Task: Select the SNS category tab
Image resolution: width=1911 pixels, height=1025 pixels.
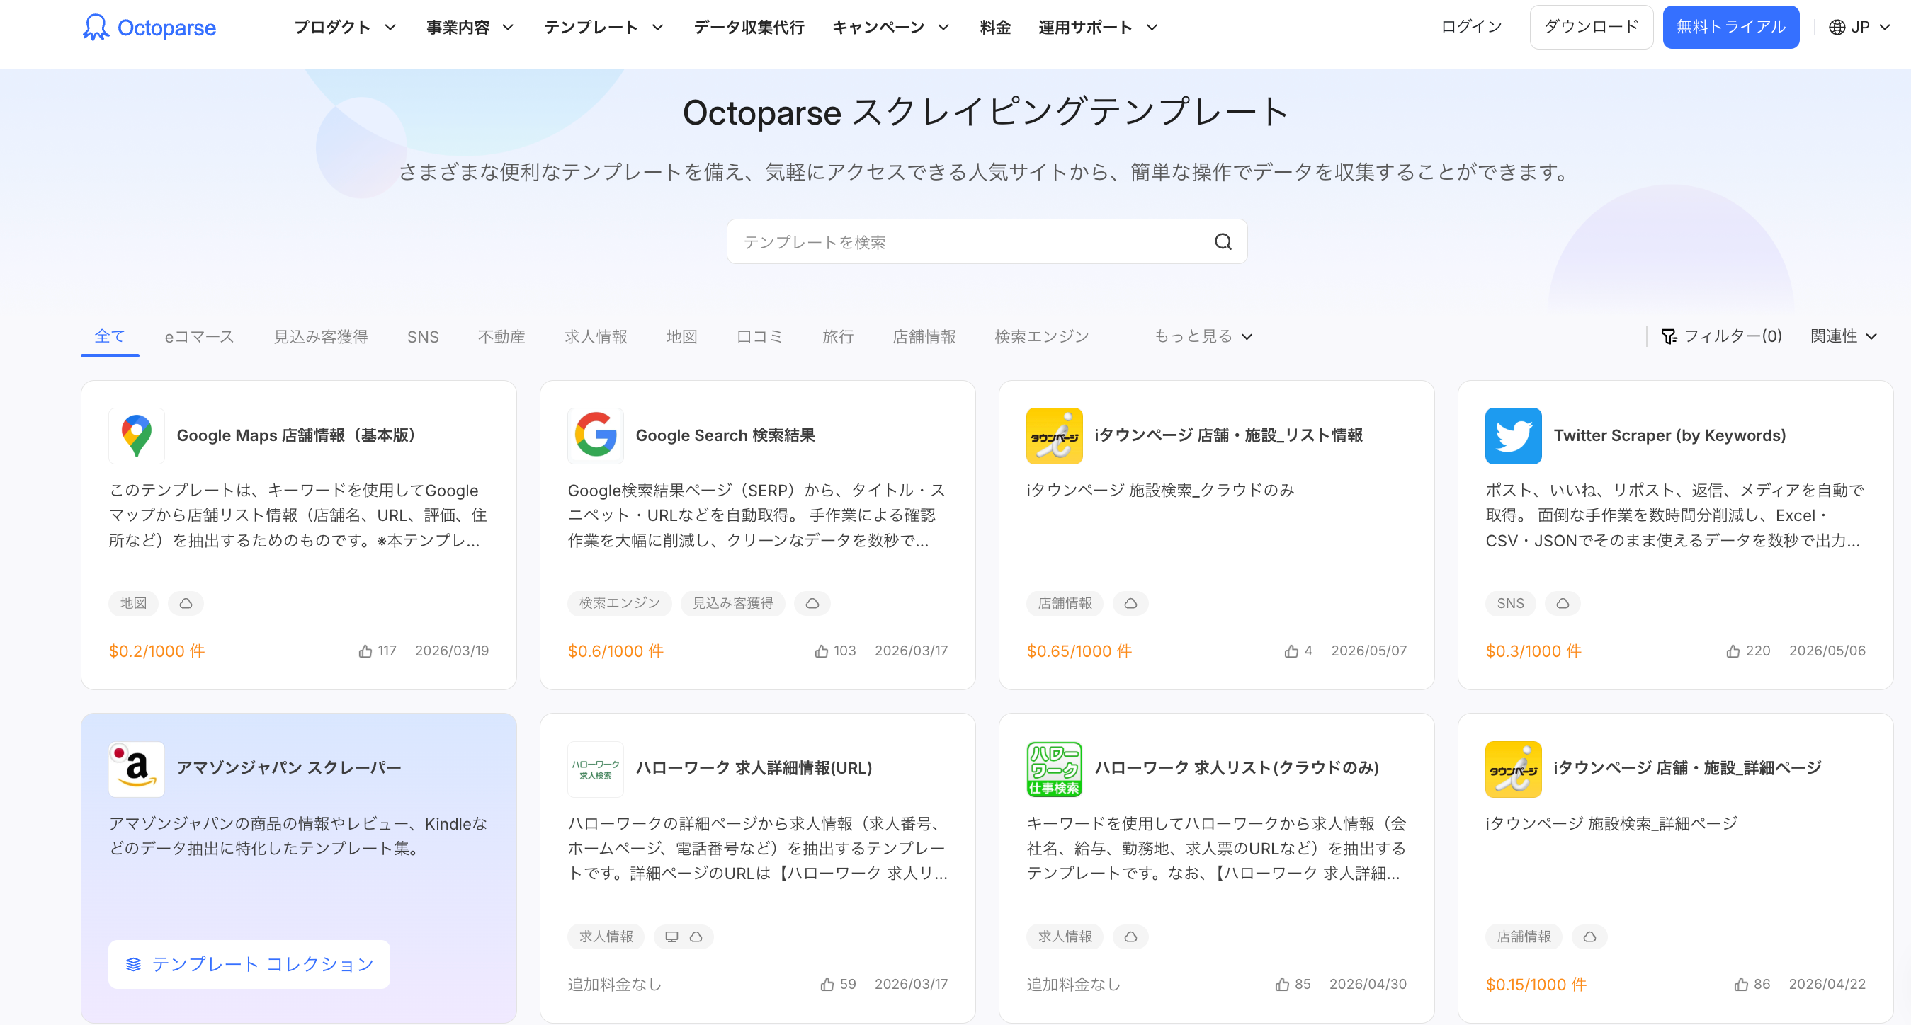Action: click(423, 336)
